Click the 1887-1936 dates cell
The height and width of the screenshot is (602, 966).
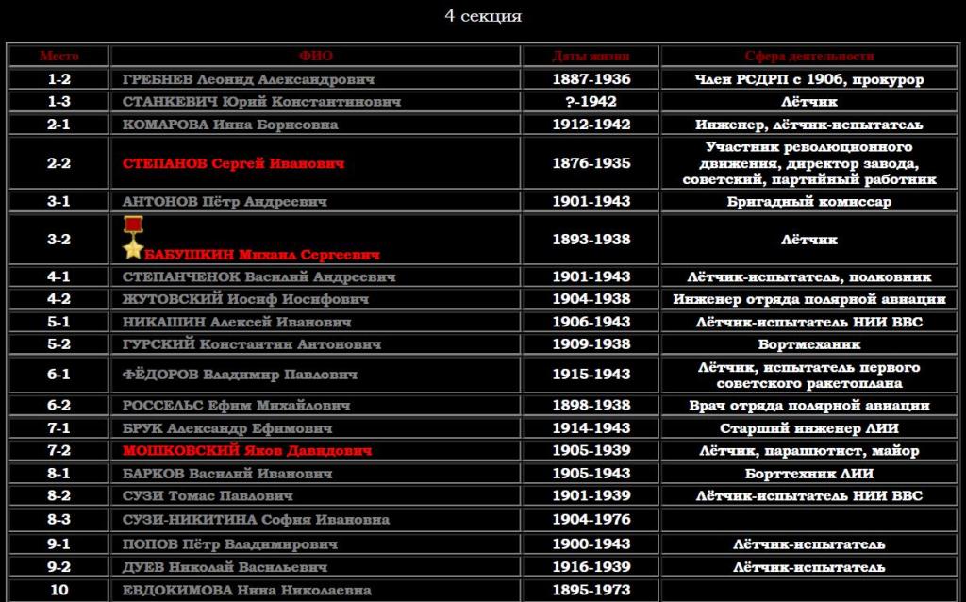click(x=591, y=80)
